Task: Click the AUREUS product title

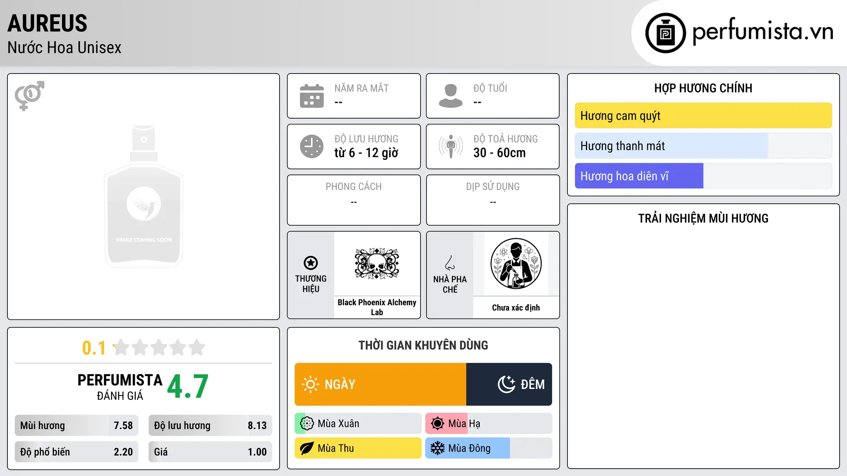Action: tap(48, 23)
